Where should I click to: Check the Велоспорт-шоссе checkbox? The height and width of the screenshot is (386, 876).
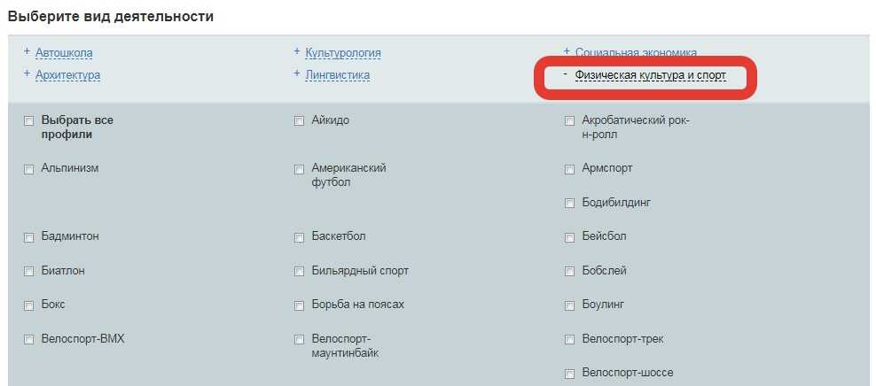tap(570, 374)
